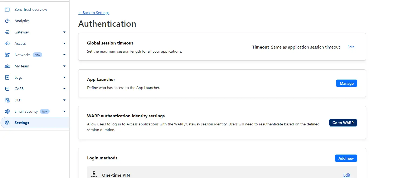Expand the CASB menu arrow
This screenshot has width=404, height=178.
(x=64, y=89)
